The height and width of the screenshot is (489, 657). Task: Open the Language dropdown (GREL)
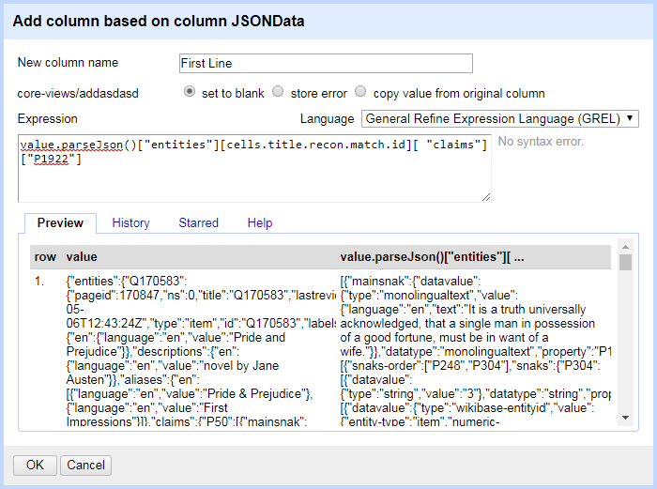click(500, 118)
